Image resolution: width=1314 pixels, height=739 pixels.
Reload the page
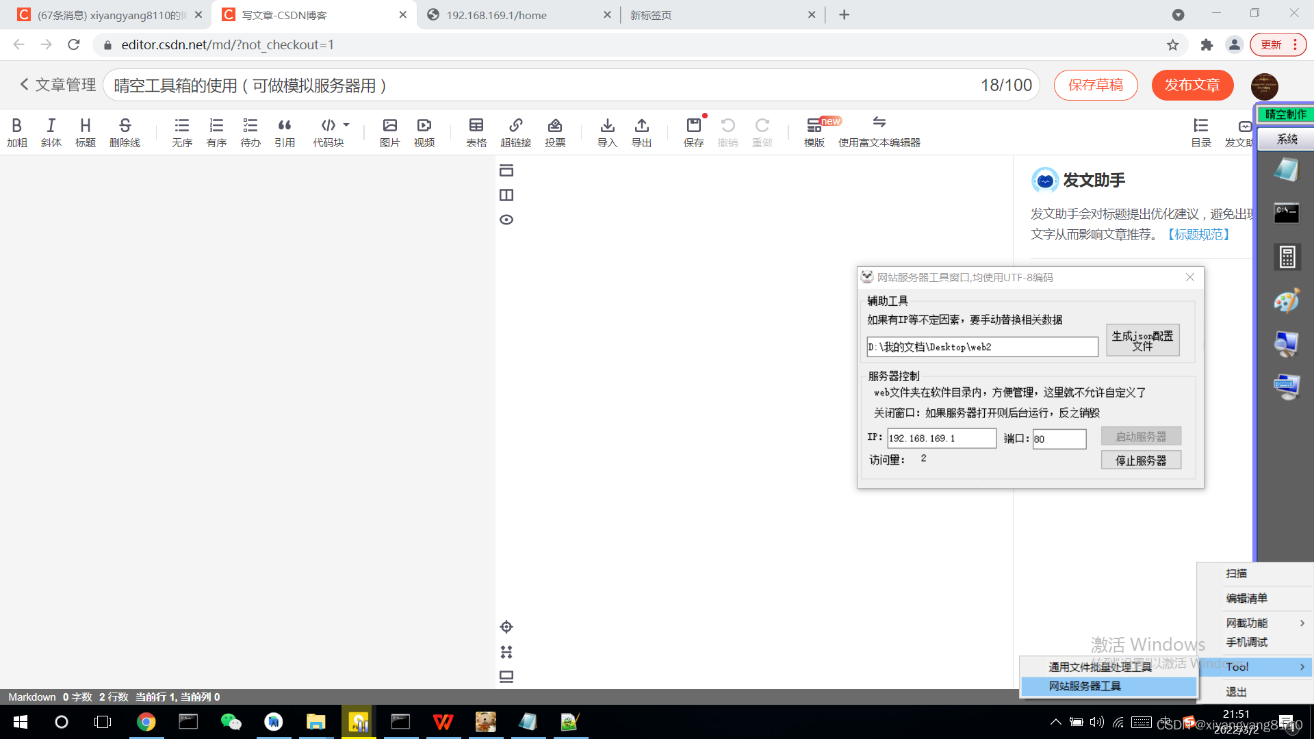pyautogui.click(x=74, y=45)
